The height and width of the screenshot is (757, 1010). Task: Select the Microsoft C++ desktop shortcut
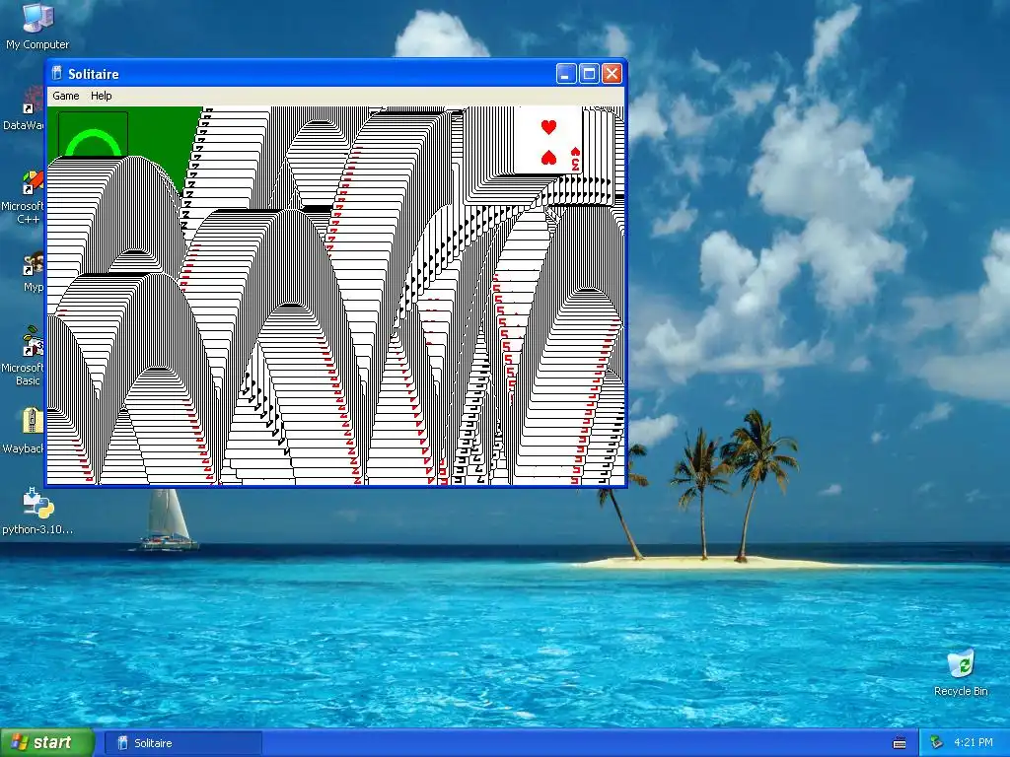coord(24,197)
